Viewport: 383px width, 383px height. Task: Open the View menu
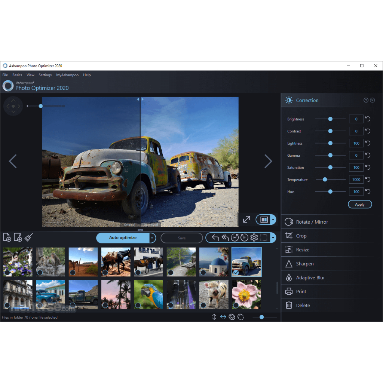[x=30, y=75]
